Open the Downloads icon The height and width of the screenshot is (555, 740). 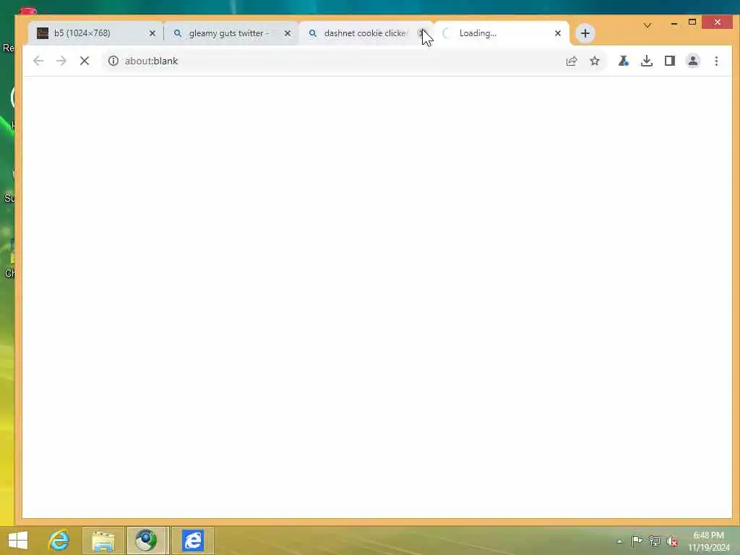[x=647, y=61]
